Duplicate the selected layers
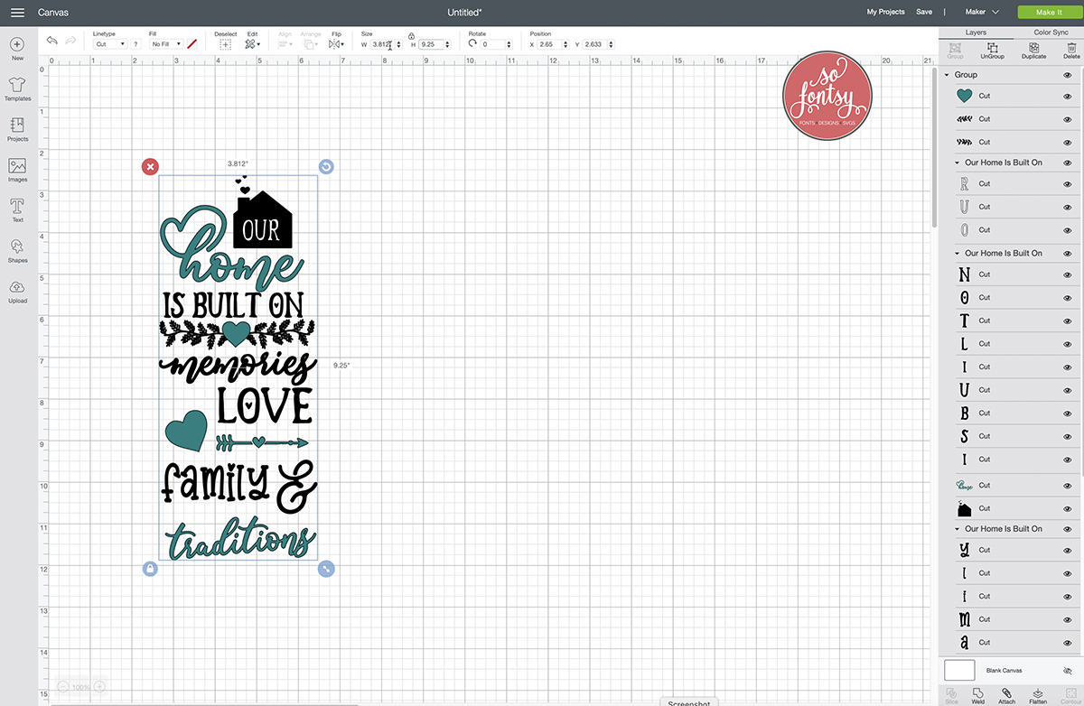This screenshot has width=1084, height=706. (1033, 50)
